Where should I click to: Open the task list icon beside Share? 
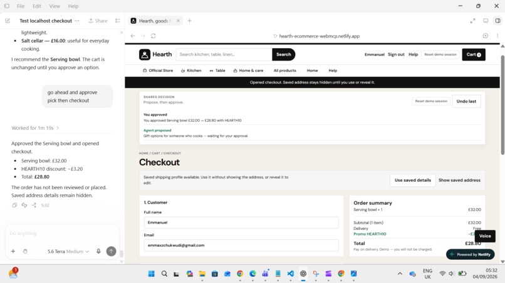pos(118,21)
